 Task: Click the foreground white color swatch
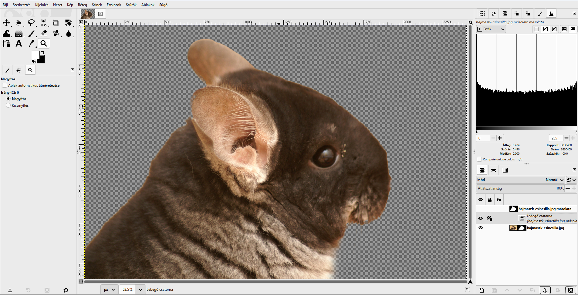[x=35, y=55]
